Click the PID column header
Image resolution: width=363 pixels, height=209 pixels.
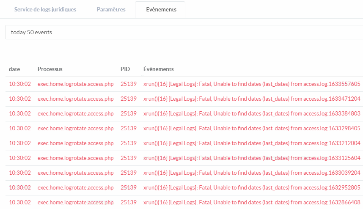point(125,69)
